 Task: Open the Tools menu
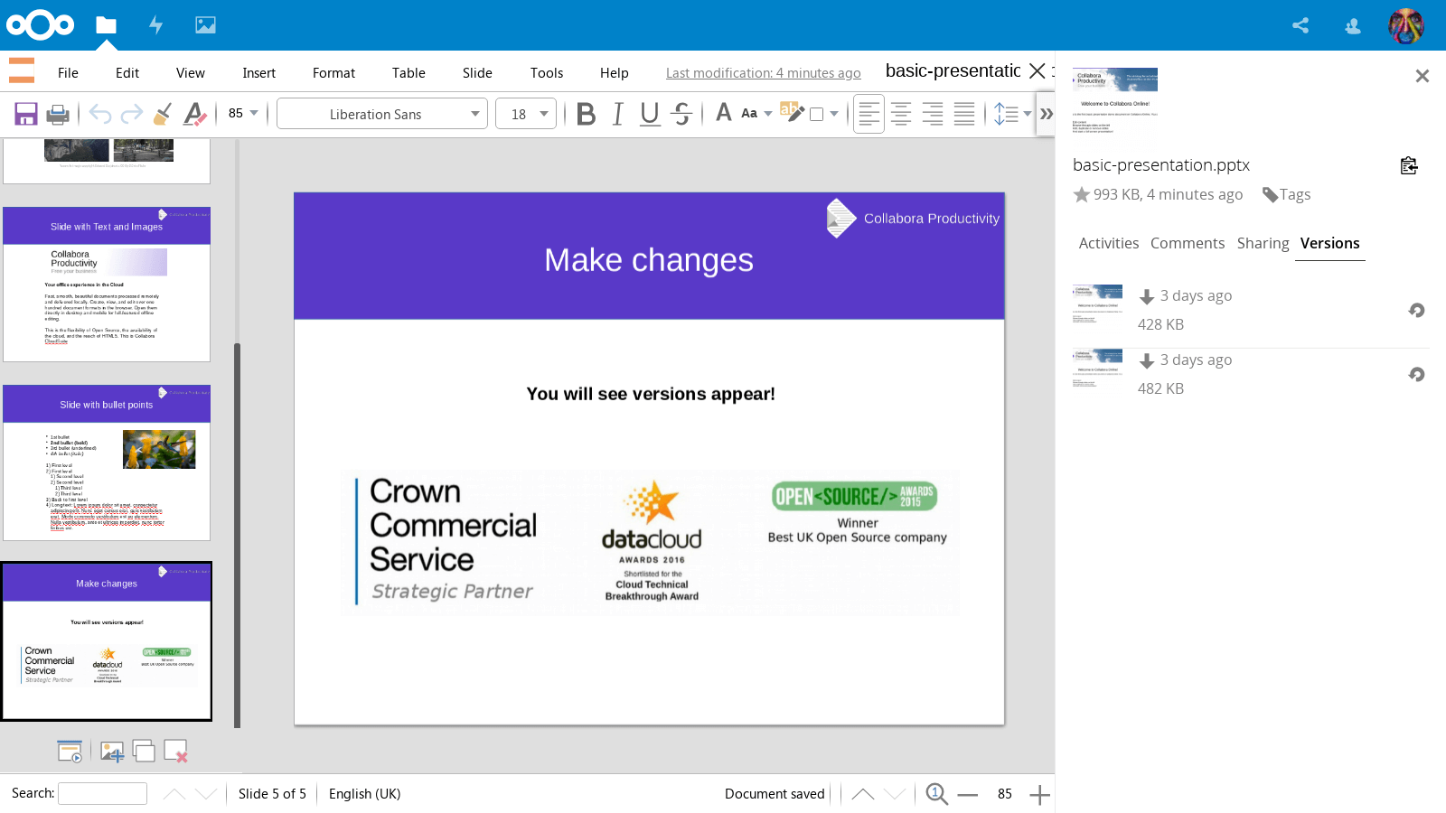click(x=547, y=73)
